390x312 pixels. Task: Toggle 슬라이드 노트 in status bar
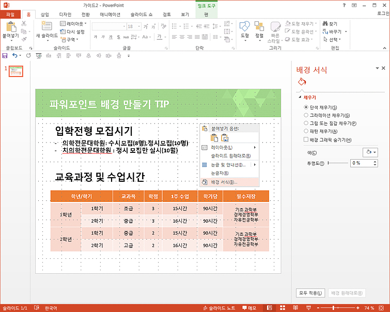point(219,308)
